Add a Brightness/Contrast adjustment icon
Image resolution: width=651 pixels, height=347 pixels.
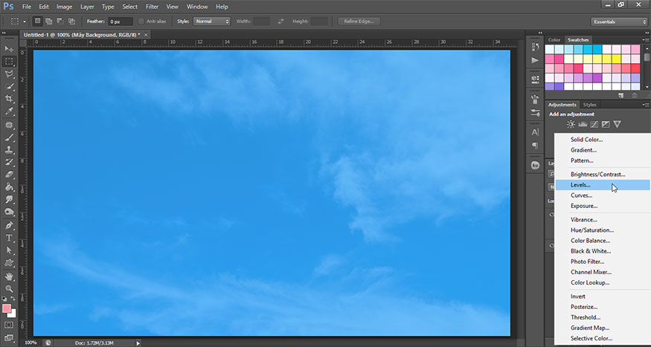[571, 124]
